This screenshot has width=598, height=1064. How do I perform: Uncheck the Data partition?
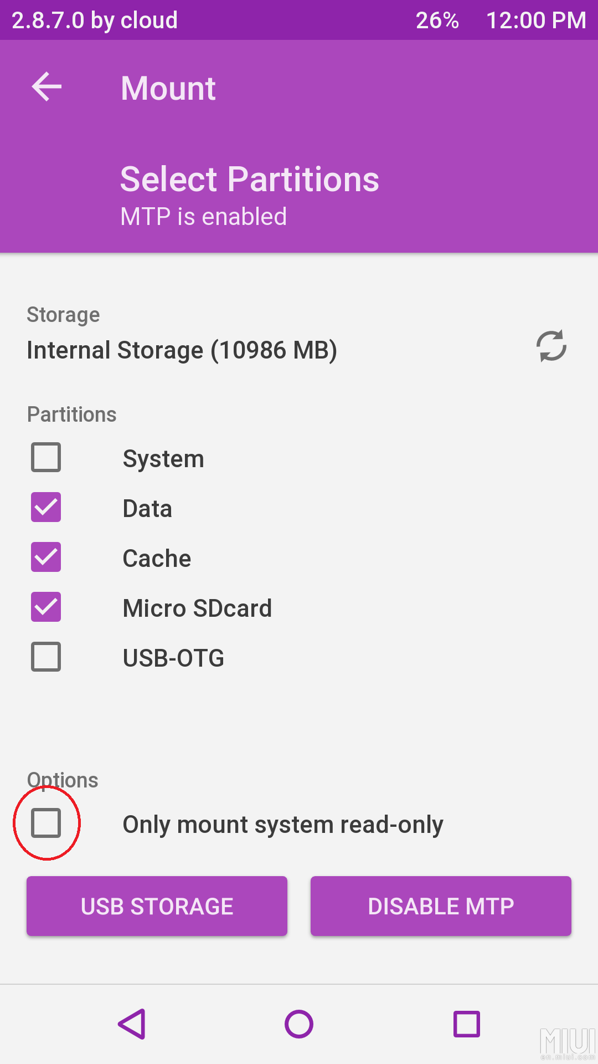click(x=46, y=507)
